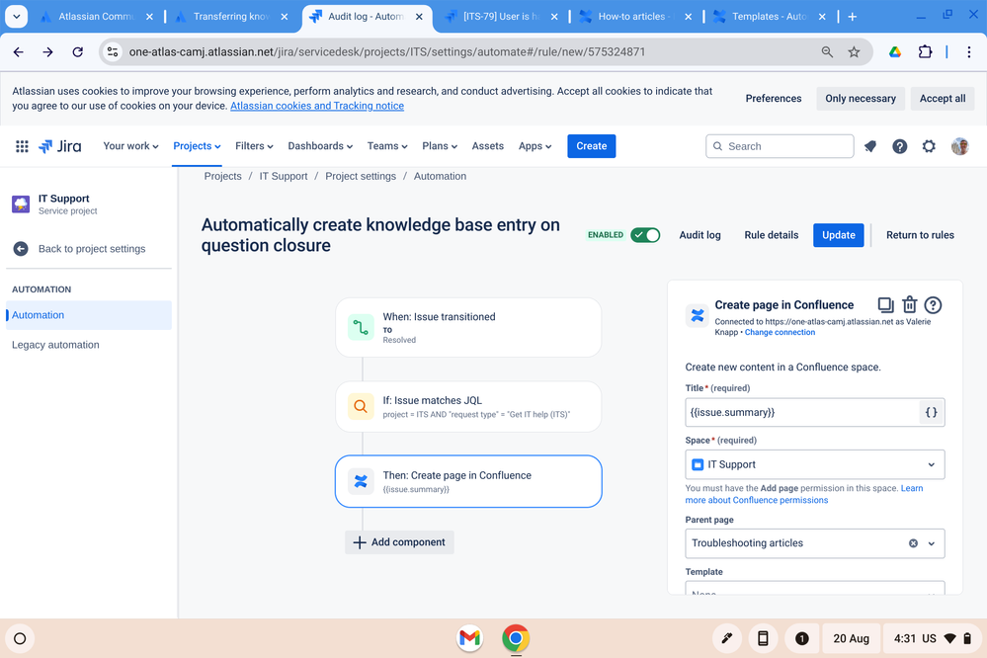Switch to the Atlassian Community tab
The image size is (987, 658).
pyautogui.click(x=96, y=17)
